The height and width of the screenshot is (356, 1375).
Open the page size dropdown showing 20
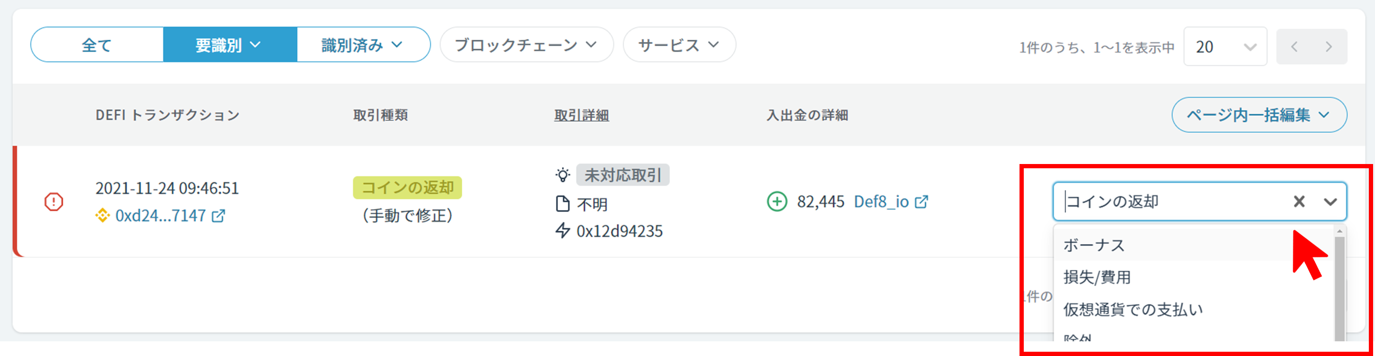(1225, 47)
